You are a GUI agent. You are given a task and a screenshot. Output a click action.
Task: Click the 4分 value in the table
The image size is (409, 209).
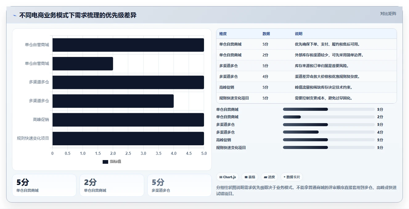coord(265,77)
